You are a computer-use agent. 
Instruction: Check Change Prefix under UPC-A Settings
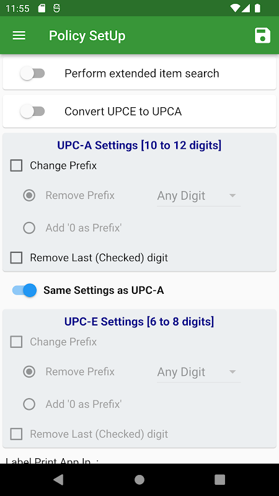coord(16,166)
